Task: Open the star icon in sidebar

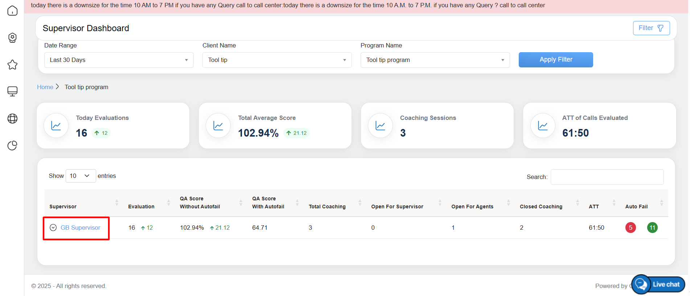Action: coord(12,65)
